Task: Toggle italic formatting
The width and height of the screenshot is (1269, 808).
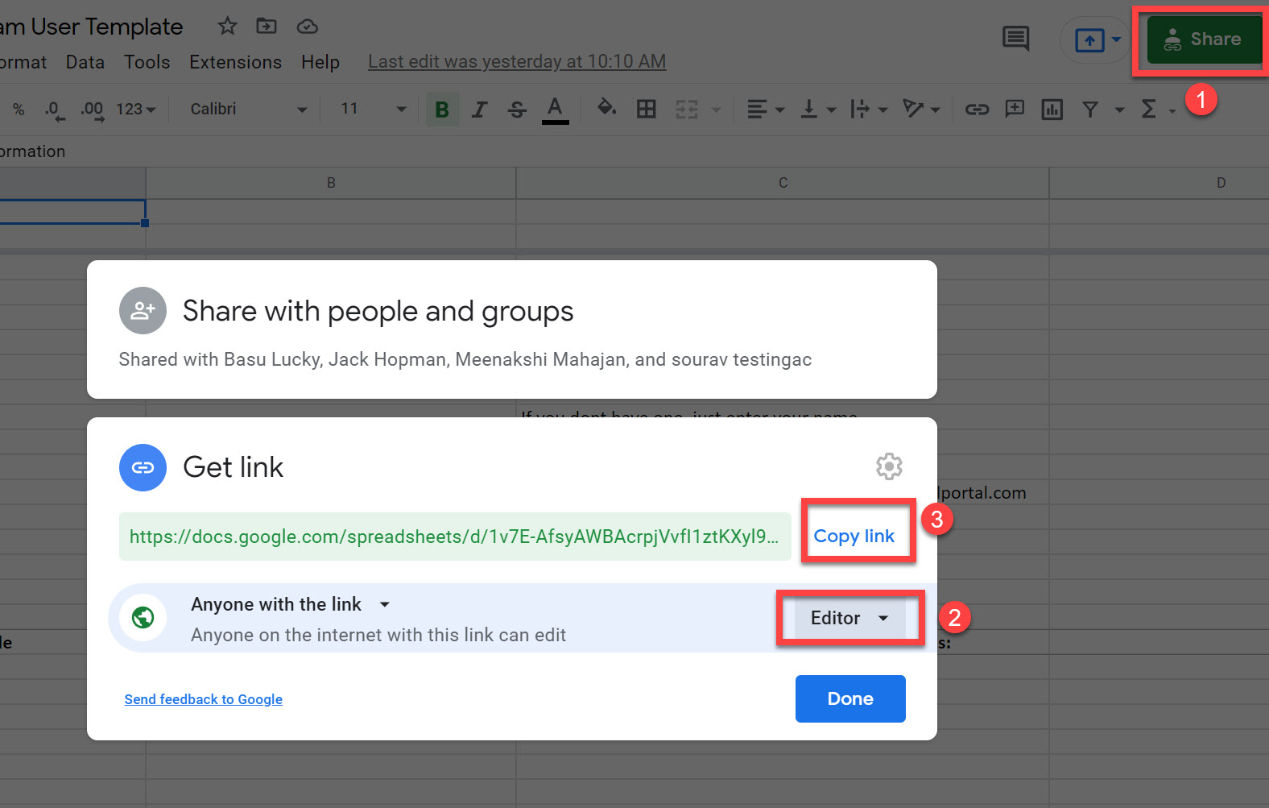Action: pyautogui.click(x=480, y=109)
